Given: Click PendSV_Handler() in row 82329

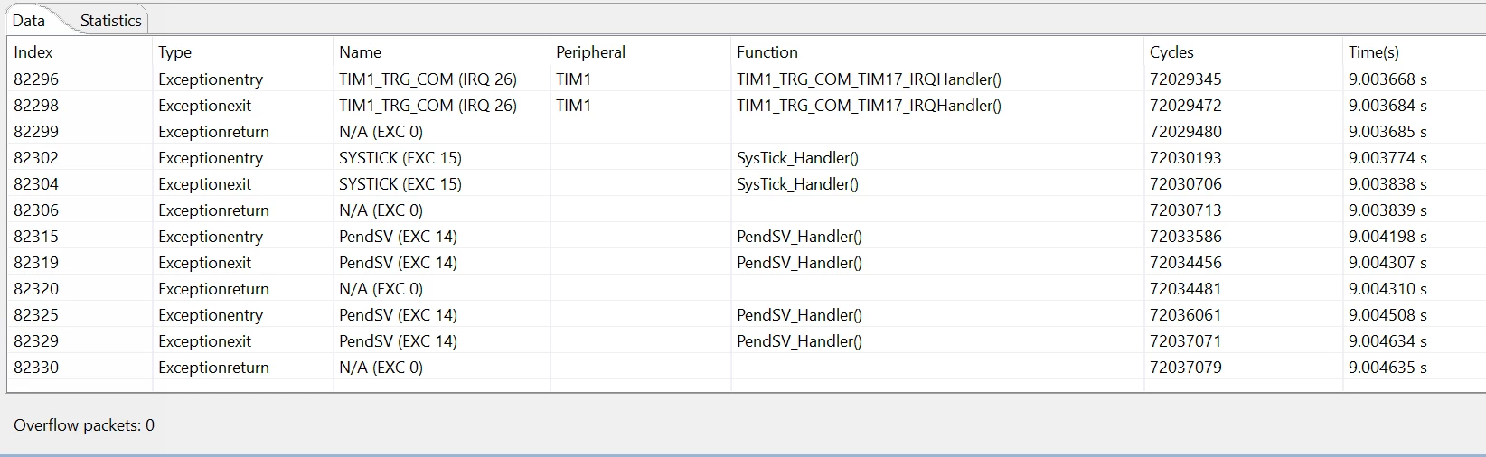Looking at the screenshot, I should 799,341.
